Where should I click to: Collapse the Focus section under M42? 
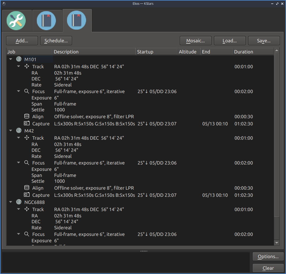pos(19,162)
